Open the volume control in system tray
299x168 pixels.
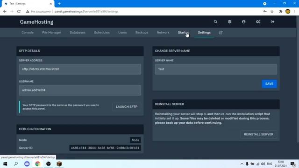(x=263, y=164)
